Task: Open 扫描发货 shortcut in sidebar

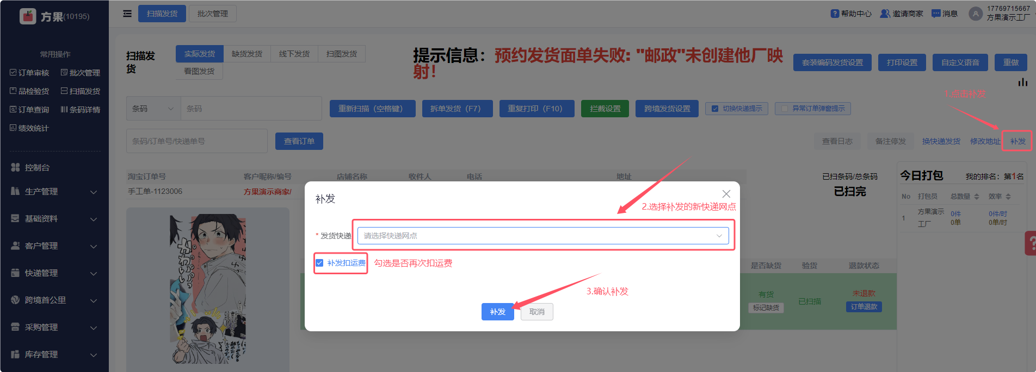Action: 81,91
